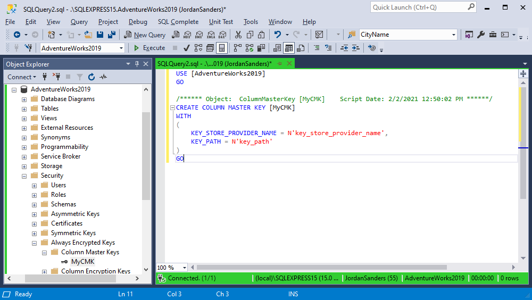This screenshot has height=300, width=532.
Task: Open the 100 % zoom level combo box
Action: pos(185,268)
